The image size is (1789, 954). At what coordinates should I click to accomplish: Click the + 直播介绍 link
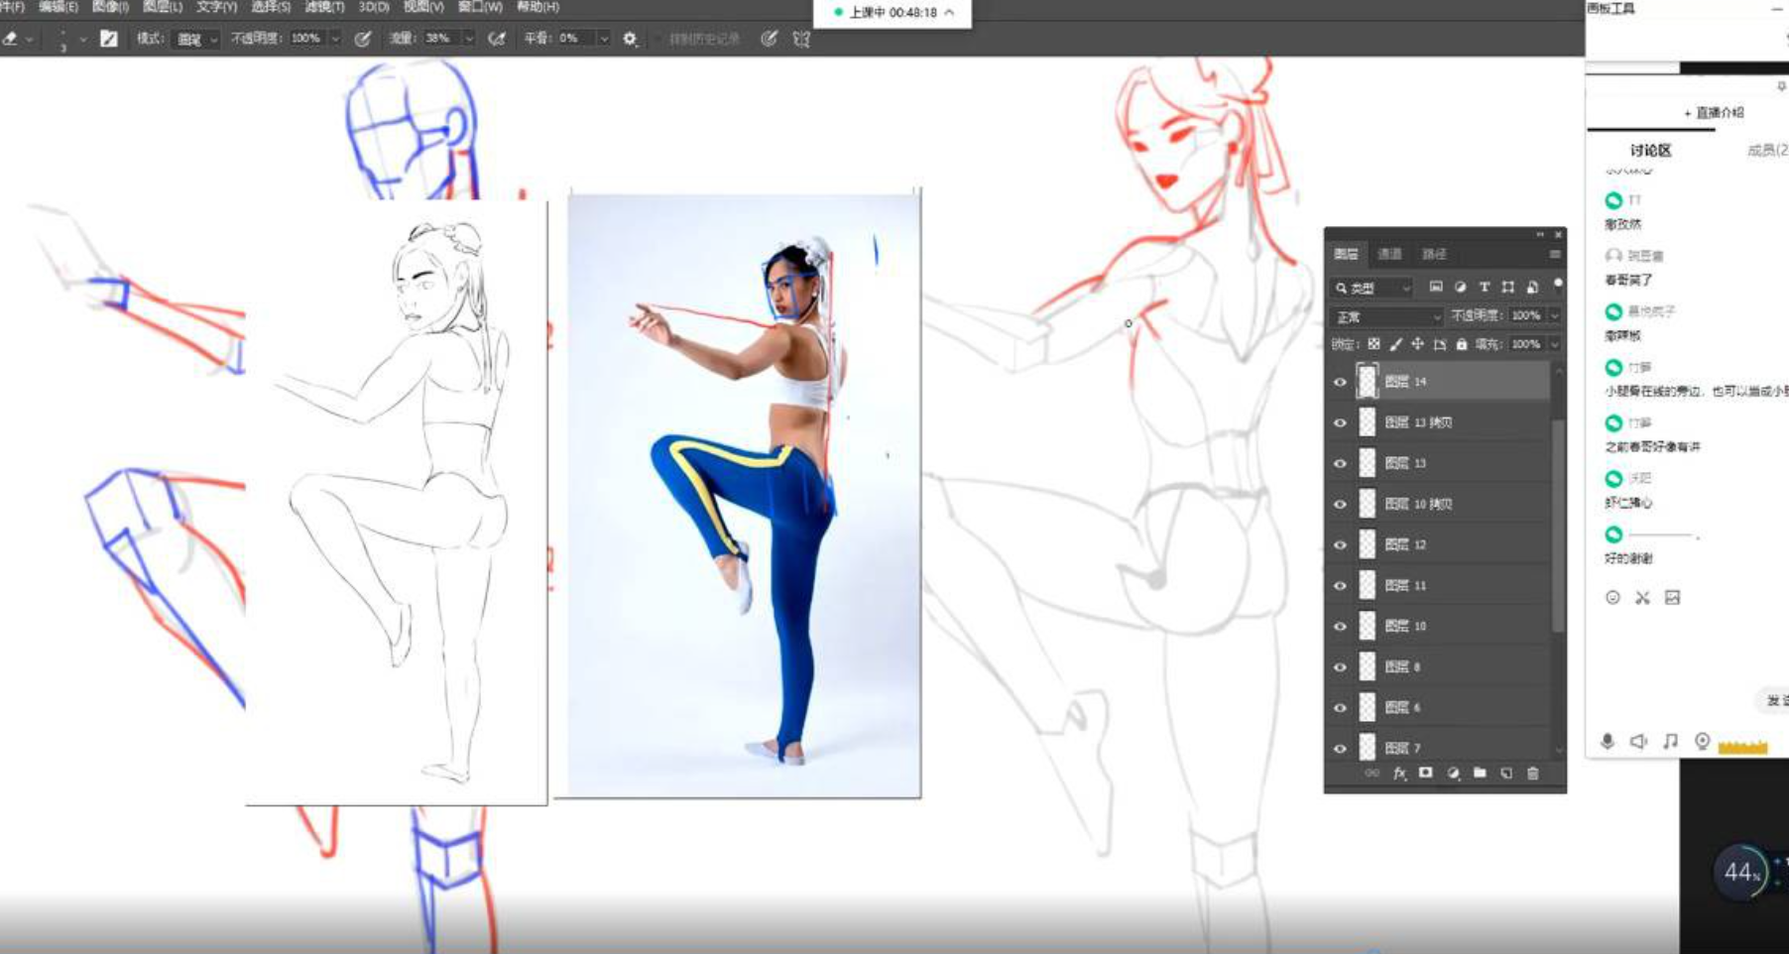1714,113
